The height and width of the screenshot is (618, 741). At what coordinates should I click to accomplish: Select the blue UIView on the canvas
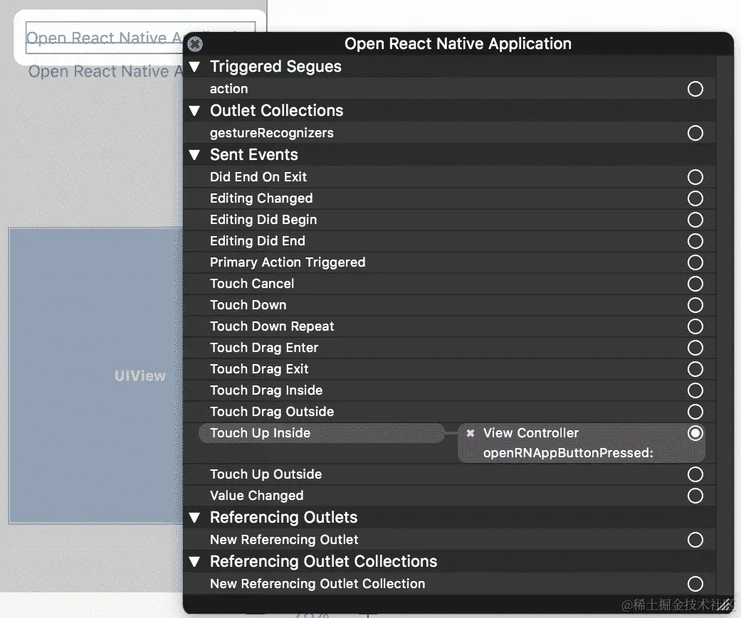click(x=95, y=375)
